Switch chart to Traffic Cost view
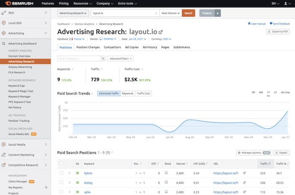This screenshot has height=195, width=295. [x=143, y=93]
